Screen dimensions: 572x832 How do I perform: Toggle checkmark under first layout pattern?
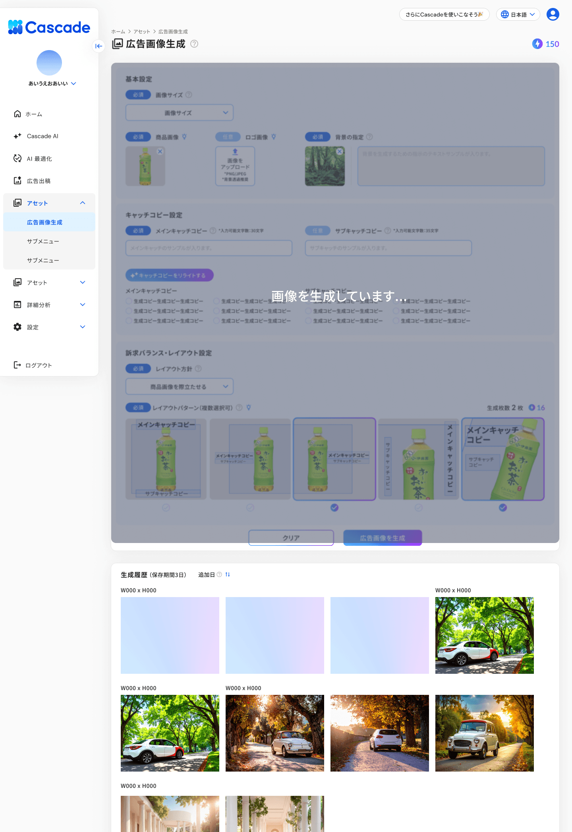pos(166,508)
